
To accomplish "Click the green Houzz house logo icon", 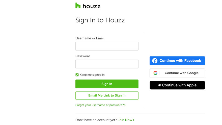I will click(x=78, y=6).
